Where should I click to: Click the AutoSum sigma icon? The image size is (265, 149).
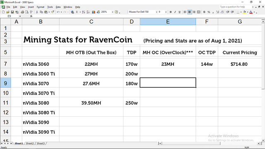click(77, 12)
